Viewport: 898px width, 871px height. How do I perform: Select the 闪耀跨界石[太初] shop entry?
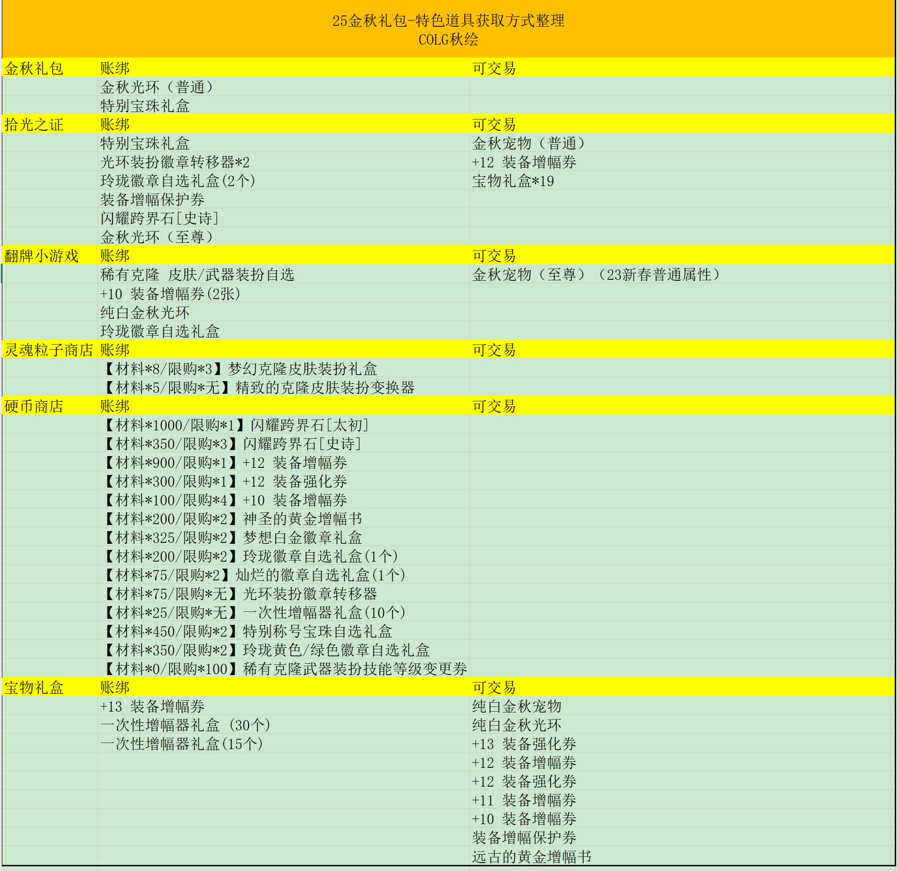click(x=234, y=426)
